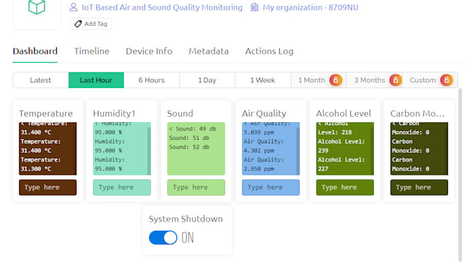Image resolution: width=465 pixels, height=266 pixels.
Task: Toggle the System Shutdown switch
Action: [163, 237]
